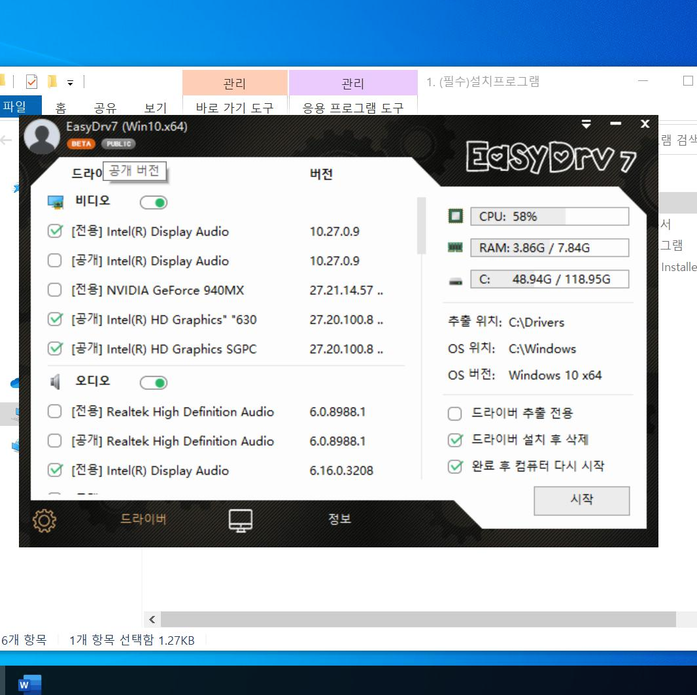Enable 드라이버 추출 전용 option
697x695 pixels.
coord(454,413)
